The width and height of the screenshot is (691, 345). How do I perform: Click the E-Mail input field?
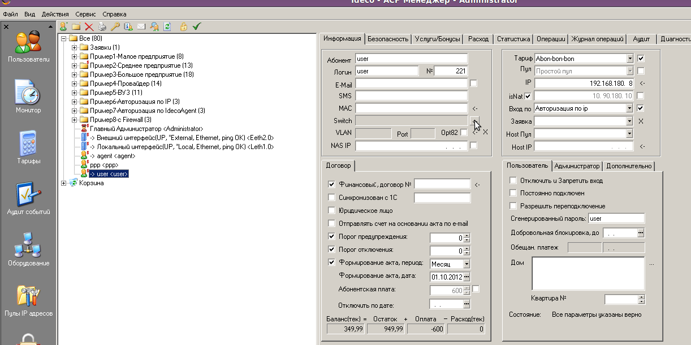[x=411, y=84]
